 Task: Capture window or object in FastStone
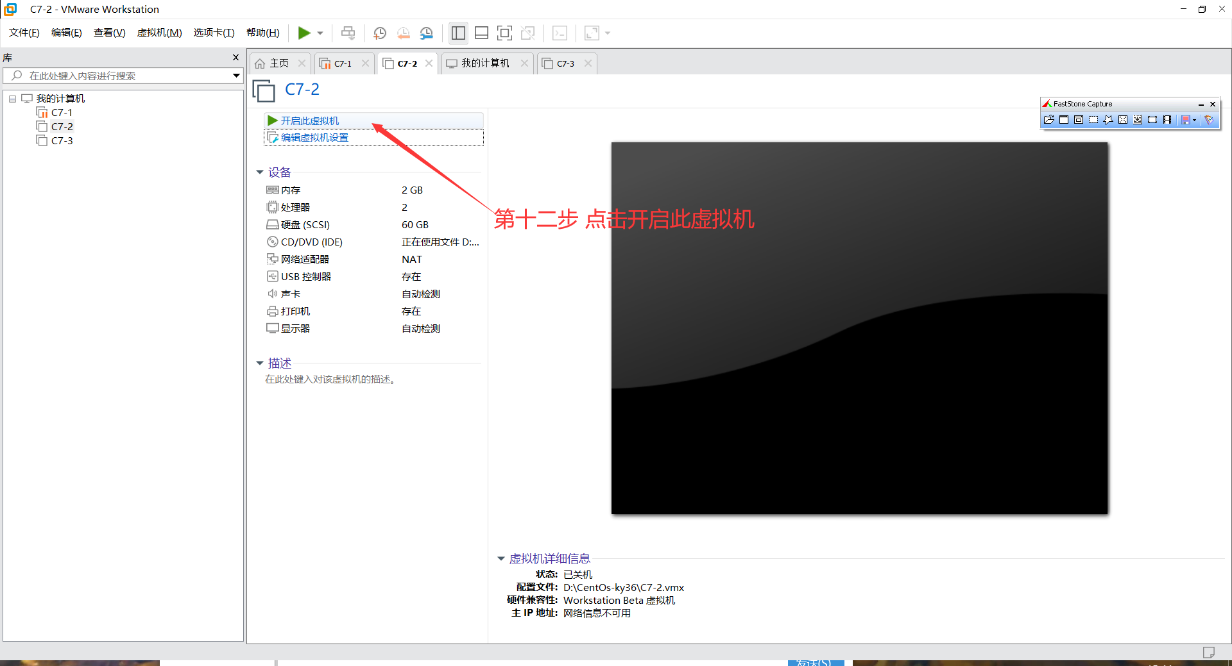(x=1079, y=120)
